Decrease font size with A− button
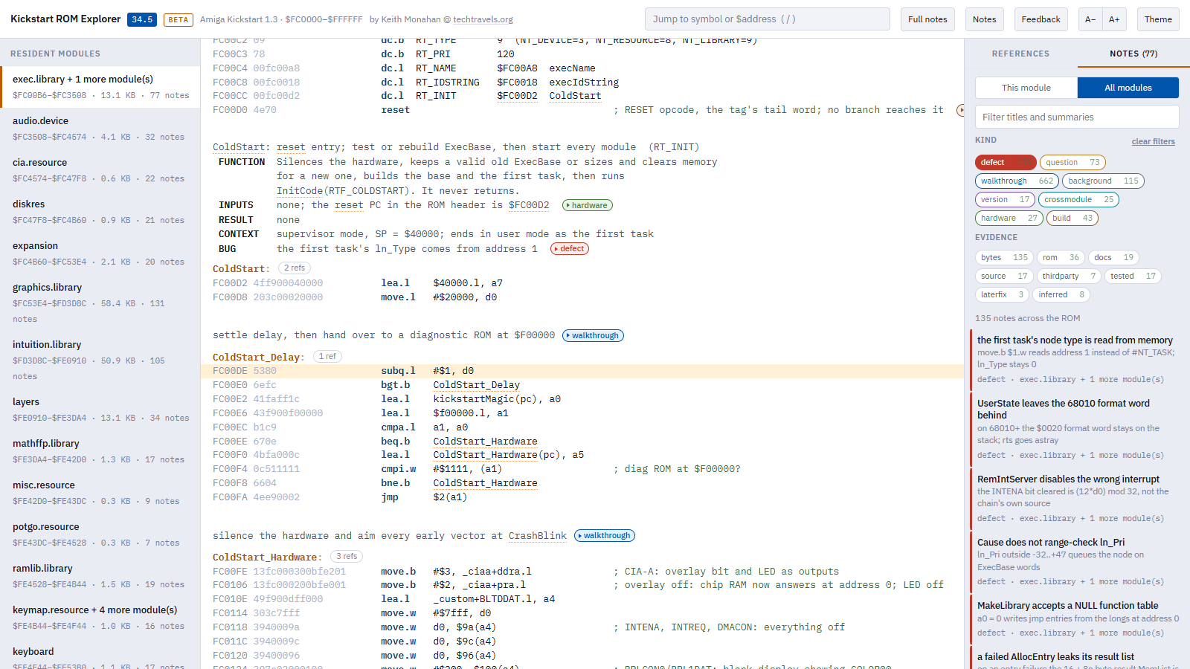The image size is (1190, 669). coord(1090,19)
